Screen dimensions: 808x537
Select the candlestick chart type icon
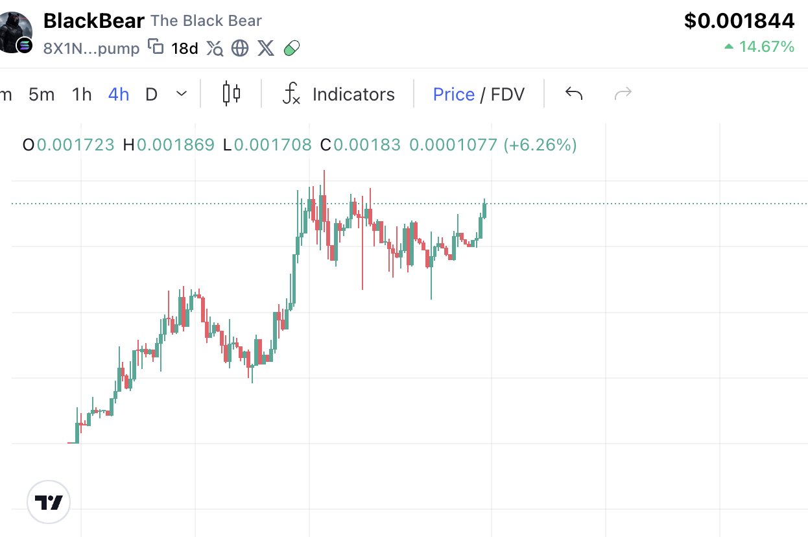[x=232, y=94]
